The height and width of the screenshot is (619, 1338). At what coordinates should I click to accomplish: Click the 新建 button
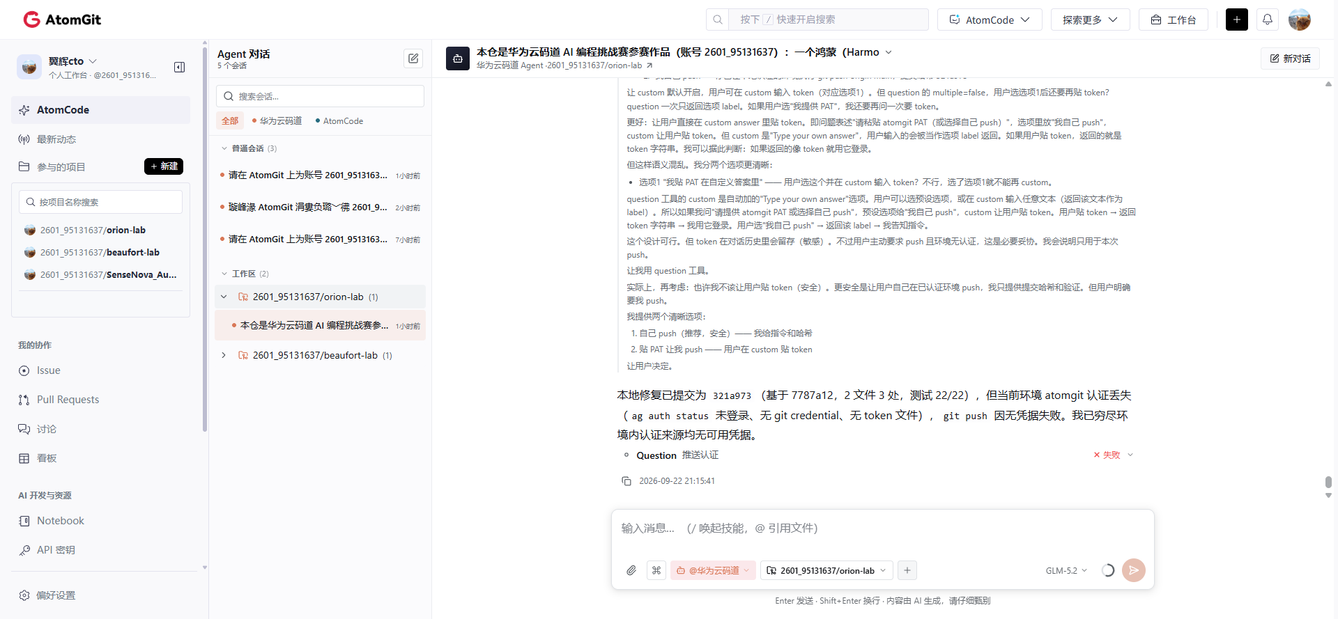coord(164,166)
